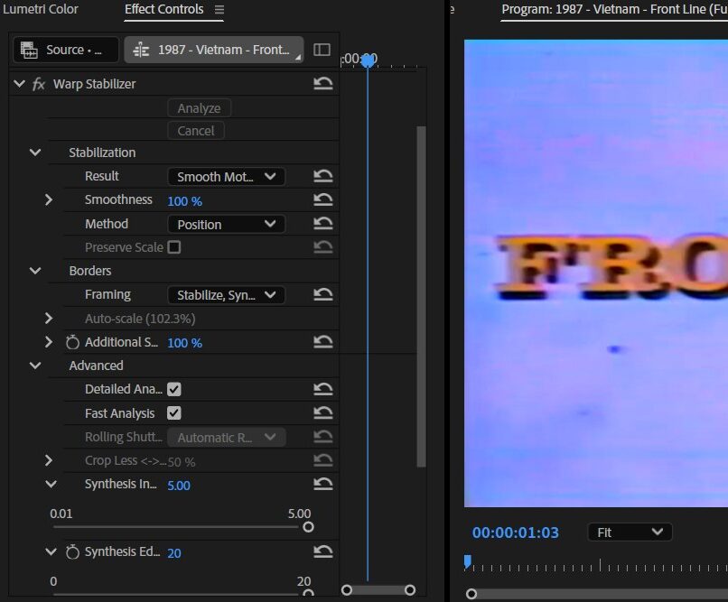Click the Synthesis Input Range 5.00 value
The image size is (728, 602).
[179, 486]
